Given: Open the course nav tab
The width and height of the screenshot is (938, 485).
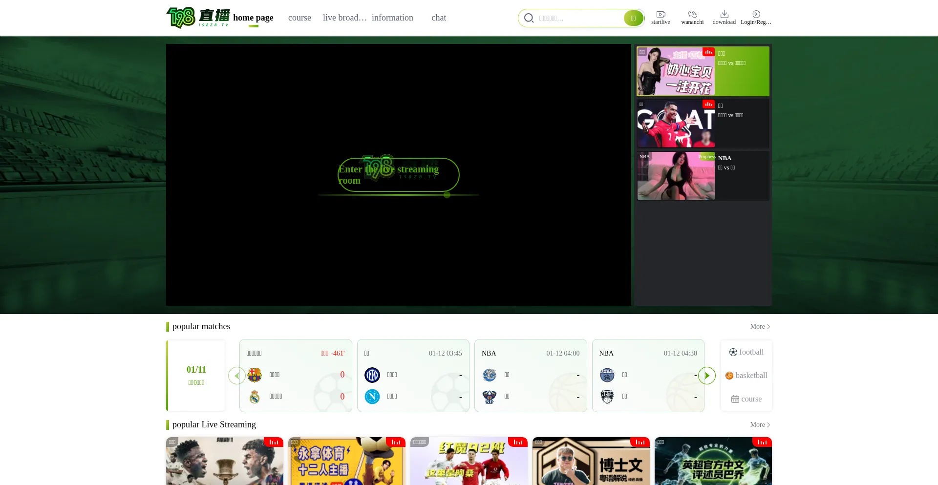Looking at the screenshot, I should coord(299,18).
